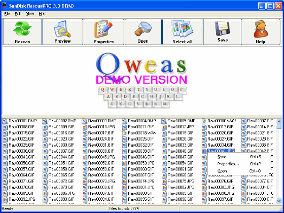Select file name Raw00082.JPG
The height and width of the screenshot is (213, 284).
point(181,187)
